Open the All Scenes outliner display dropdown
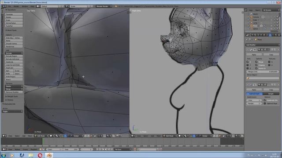282x158 pixels. 271,10
